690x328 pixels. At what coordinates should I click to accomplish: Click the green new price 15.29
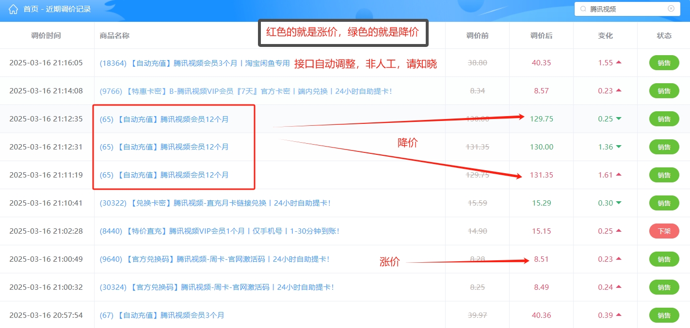[541, 203]
